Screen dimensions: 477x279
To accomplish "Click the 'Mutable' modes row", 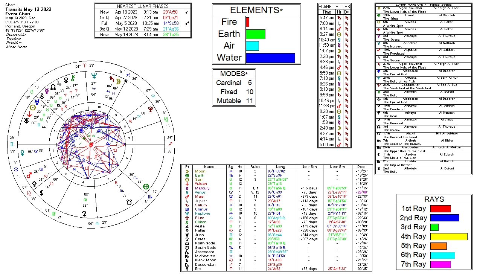I will coord(235,101).
